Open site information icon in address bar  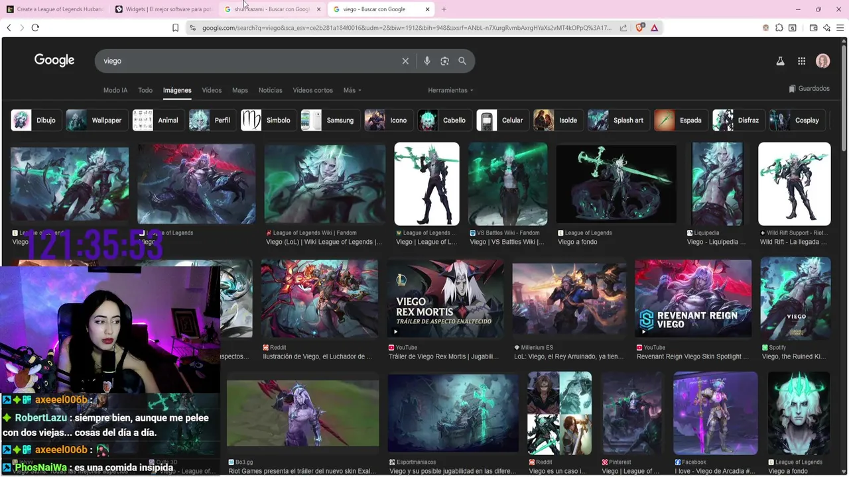point(192,28)
